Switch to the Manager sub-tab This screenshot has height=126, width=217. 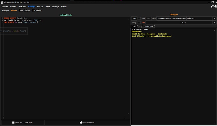pos(5,10)
